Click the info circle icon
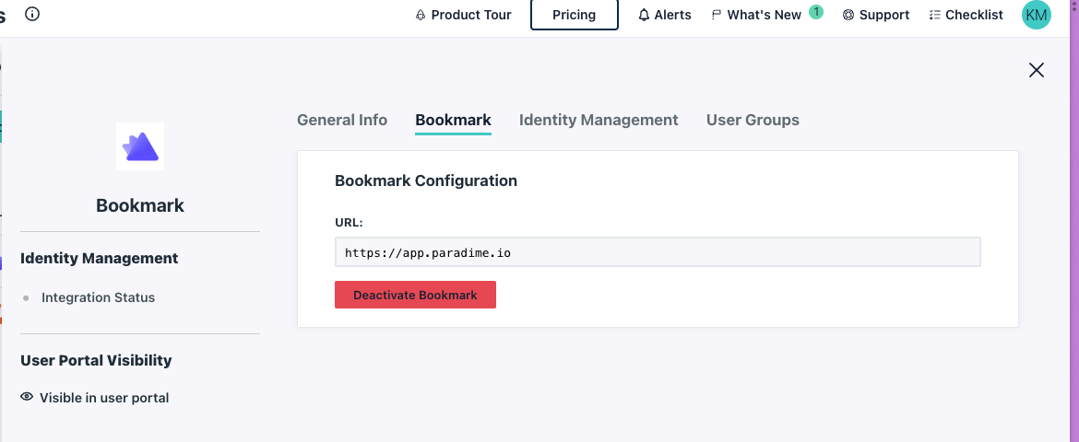The height and width of the screenshot is (442, 1079). coord(31,14)
